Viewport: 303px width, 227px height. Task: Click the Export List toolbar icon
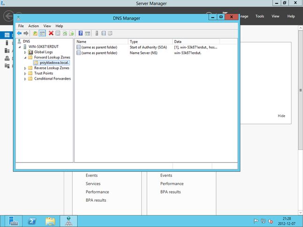pos(71,33)
